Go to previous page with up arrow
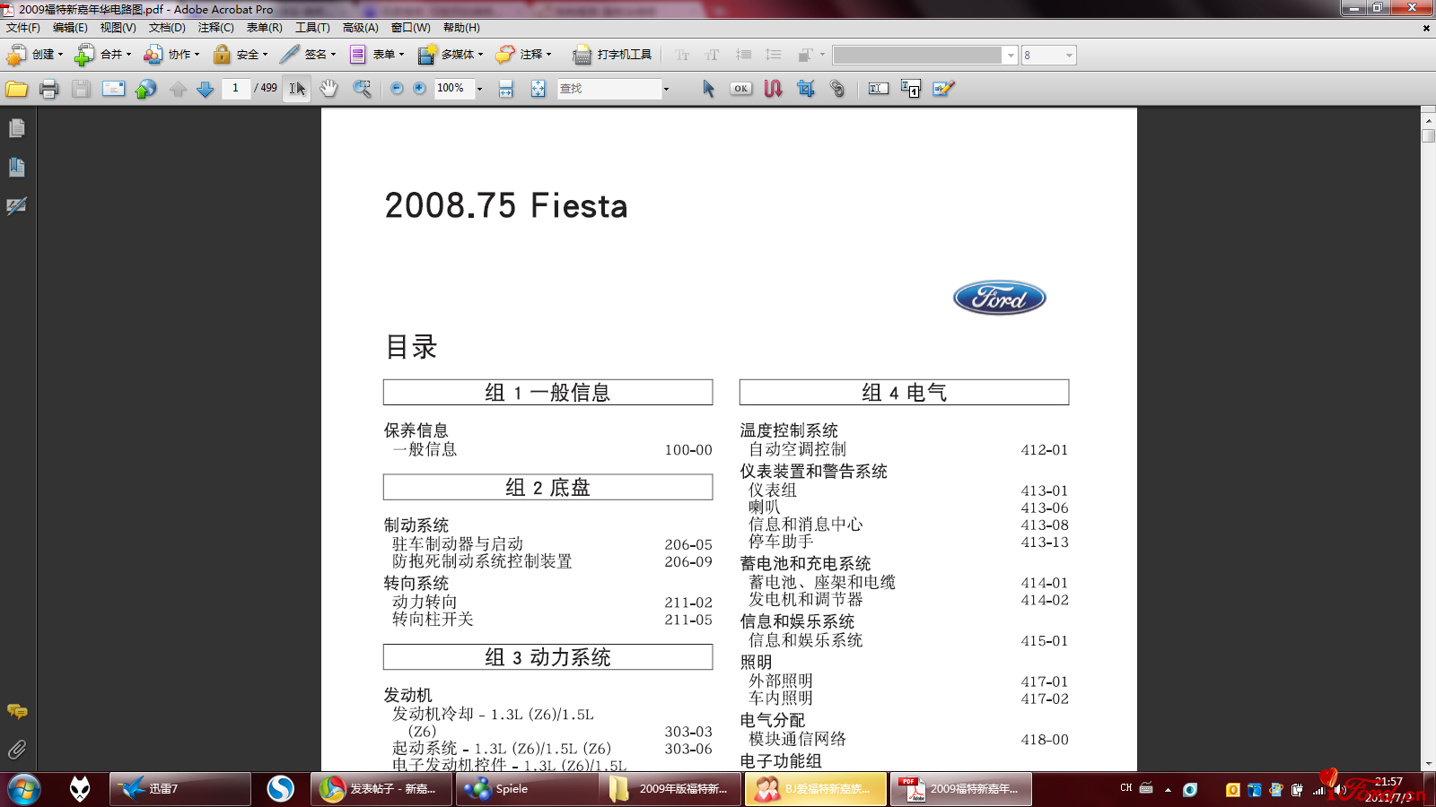Image resolution: width=1436 pixels, height=807 pixels. click(x=178, y=89)
